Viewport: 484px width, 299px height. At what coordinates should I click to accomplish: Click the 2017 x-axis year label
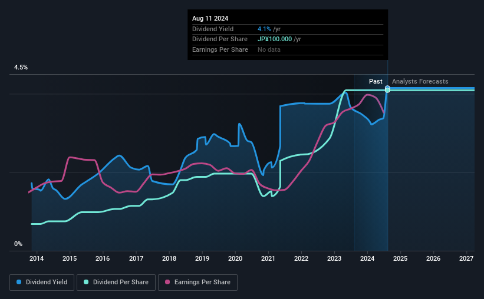[x=136, y=258]
